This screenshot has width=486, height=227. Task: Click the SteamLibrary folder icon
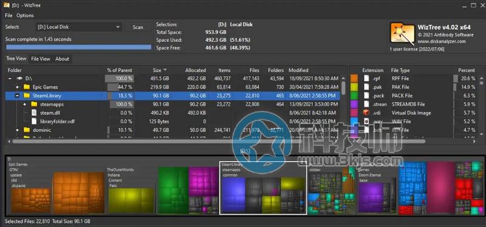point(26,96)
